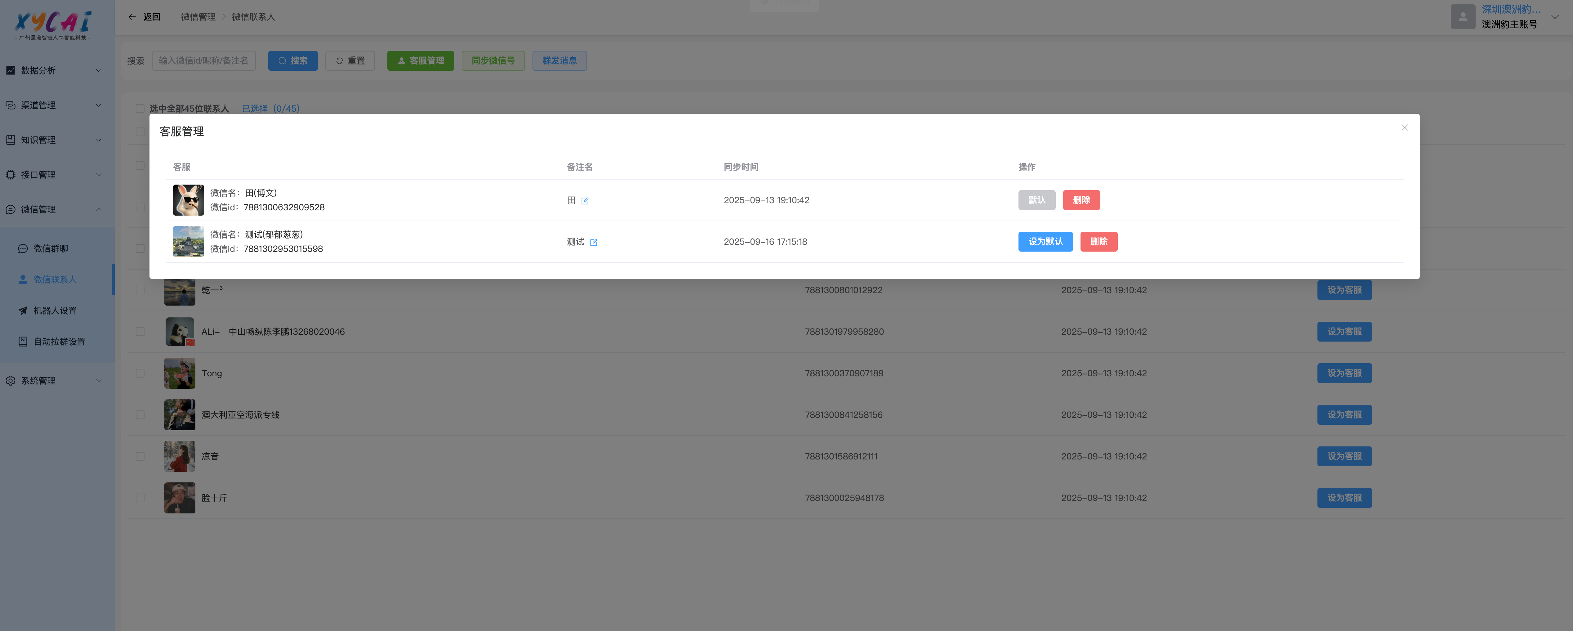This screenshot has height=631, width=1573.
Task: Click the 数据分析 chart icon
Action: pos(10,70)
